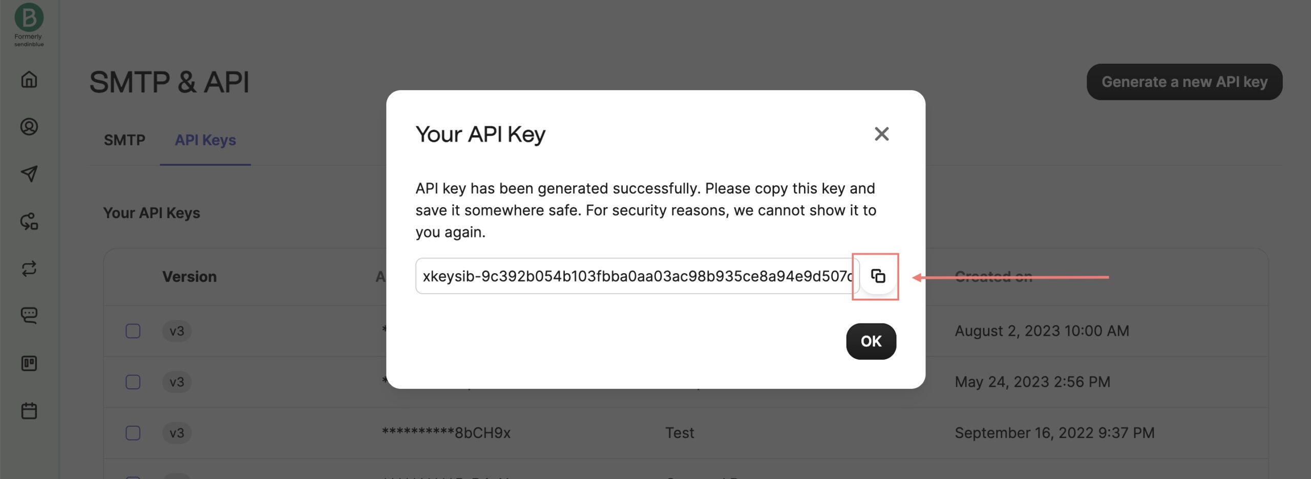Image resolution: width=1311 pixels, height=479 pixels.
Task: Open the Home dashboard icon
Action: click(29, 79)
